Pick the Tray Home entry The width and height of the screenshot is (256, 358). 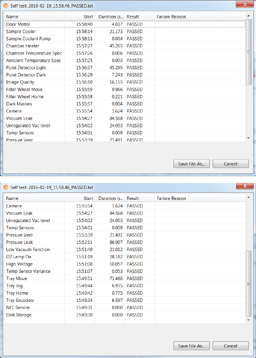[x=125, y=293]
